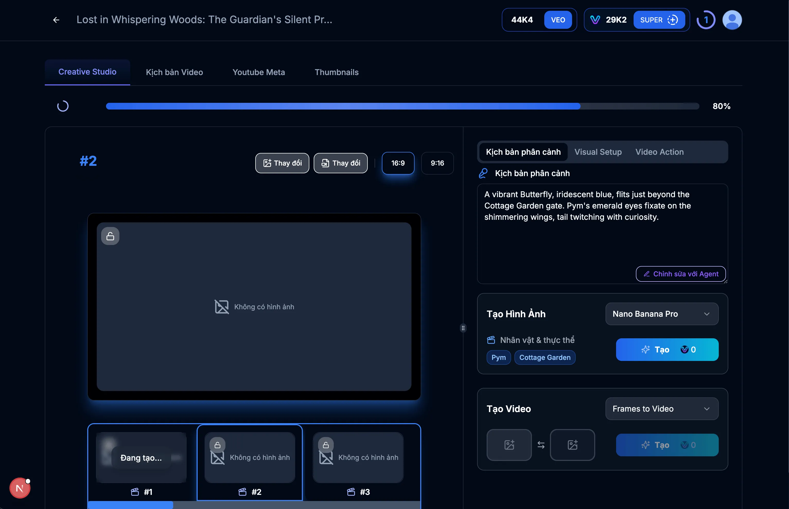Select the 9:16 aspect ratio option
The width and height of the screenshot is (789, 509).
click(x=437, y=163)
